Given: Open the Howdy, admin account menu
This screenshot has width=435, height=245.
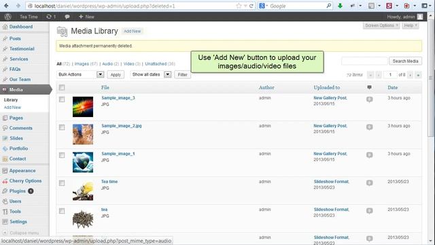Looking at the screenshot, I should coord(405,16).
